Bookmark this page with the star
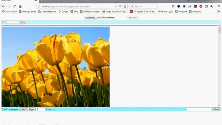 [x=125, y=6]
